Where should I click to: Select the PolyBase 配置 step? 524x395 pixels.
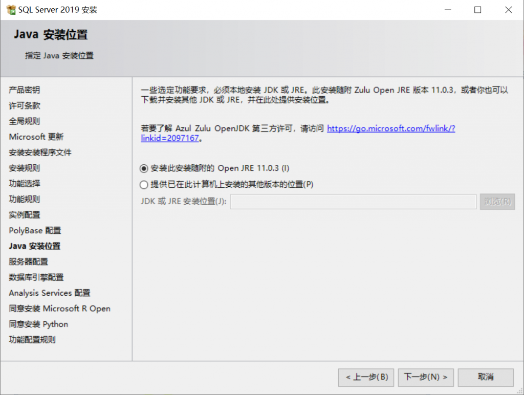tap(35, 231)
